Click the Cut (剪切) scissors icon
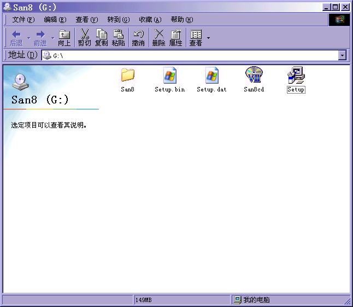Viewport: 353px width, 307px height. 85,38
